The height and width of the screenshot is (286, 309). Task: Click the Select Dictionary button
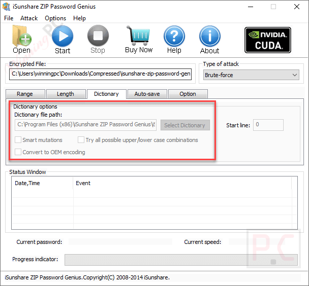point(185,125)
